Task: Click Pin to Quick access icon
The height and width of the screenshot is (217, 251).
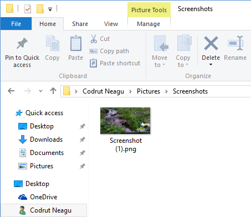Action: 22,43
